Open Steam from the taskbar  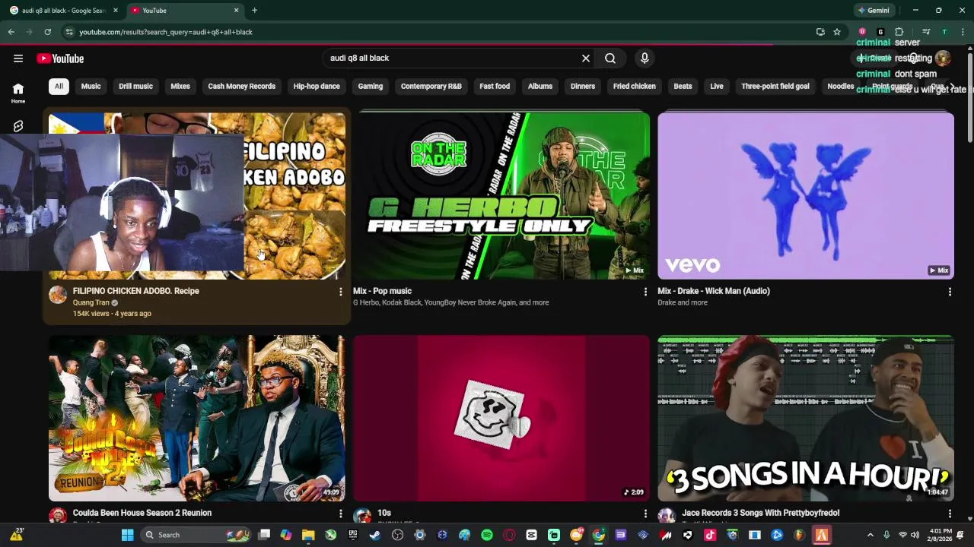[x=375, y=535]
